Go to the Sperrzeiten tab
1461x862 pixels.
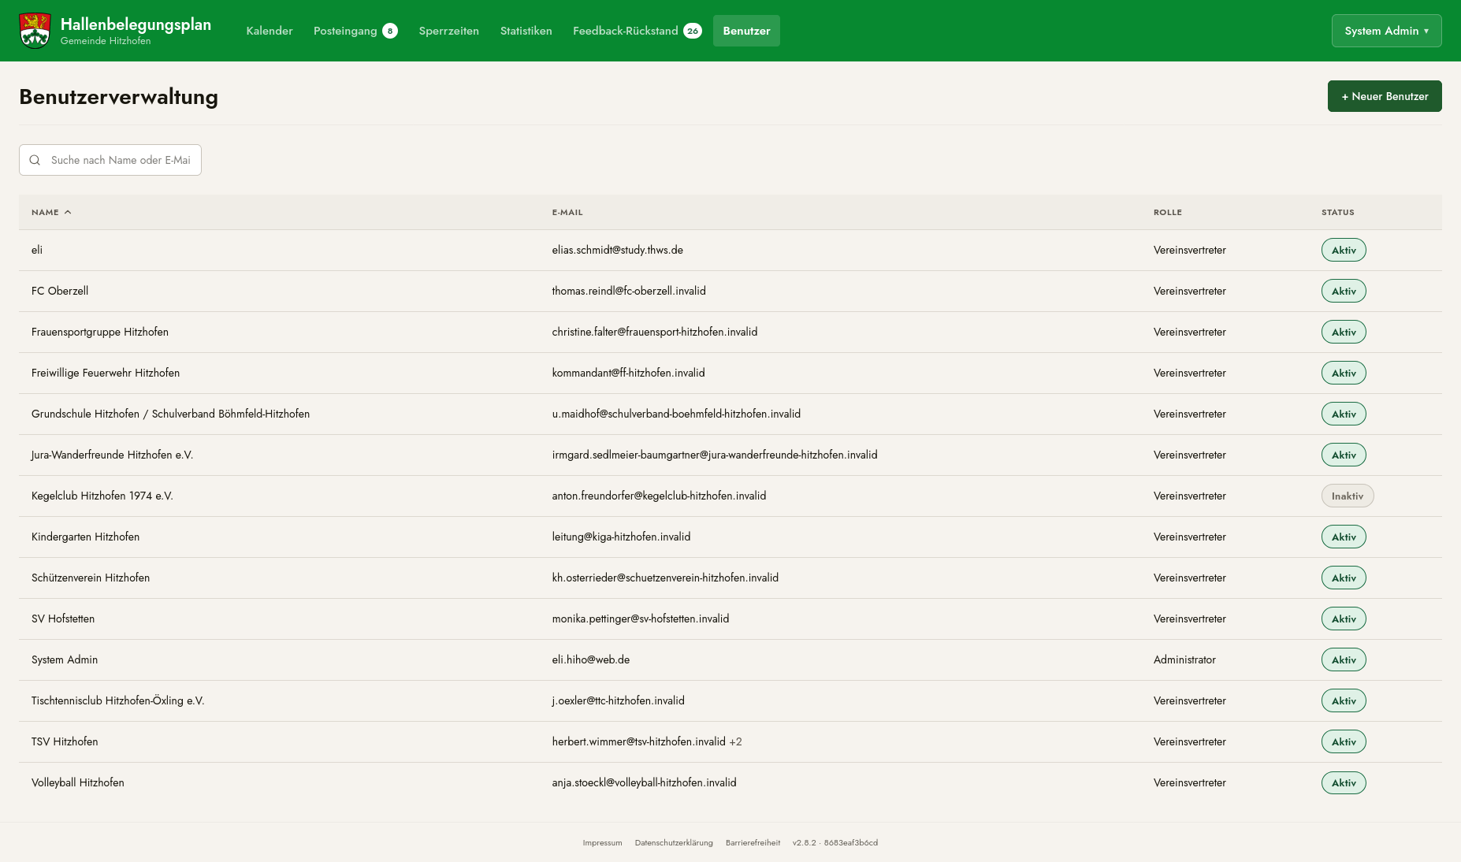(449, 31)
